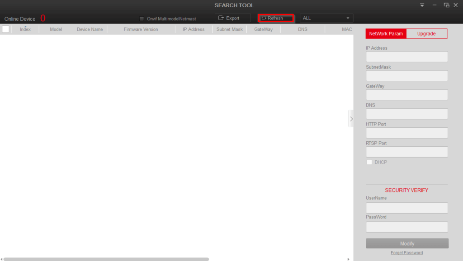
Task: Click the horizontal scrollbar thumb
Action: [106, 259]
